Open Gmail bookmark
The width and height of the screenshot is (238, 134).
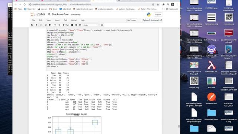coord(53,9)
